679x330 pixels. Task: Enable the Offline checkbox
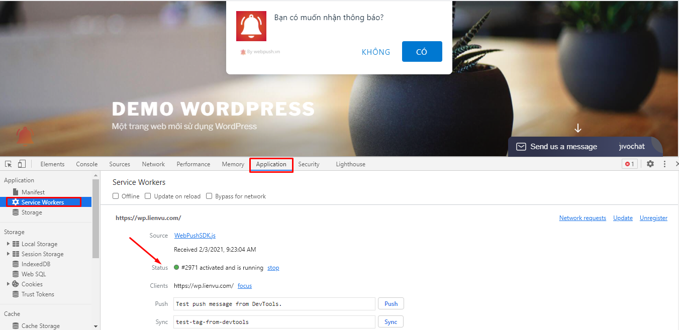coord(116,196)
